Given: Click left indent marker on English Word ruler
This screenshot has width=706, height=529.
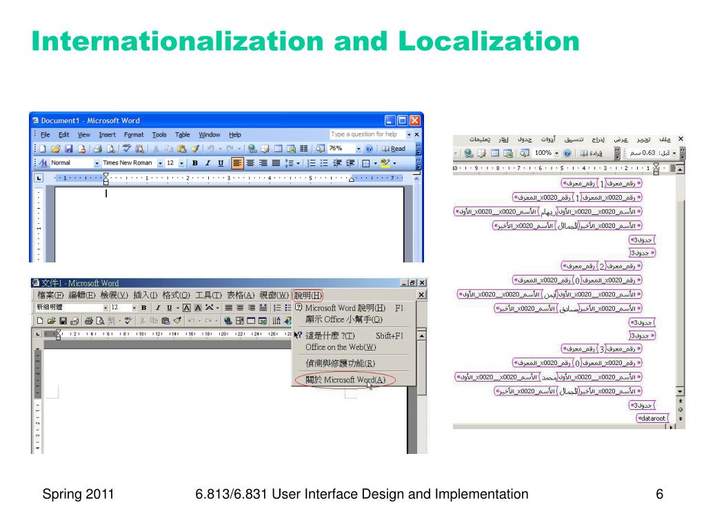Looking at the screenshot, I should click(x=105, y=178).
